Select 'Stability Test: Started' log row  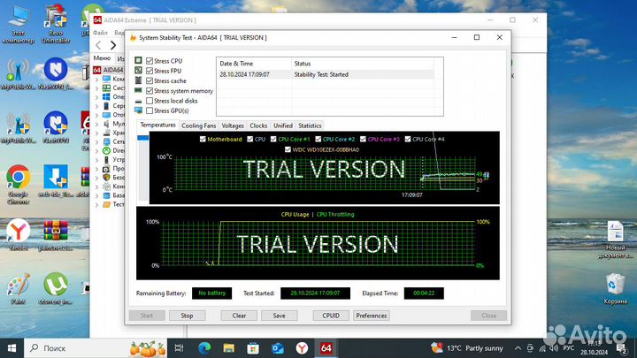[326, 74]
